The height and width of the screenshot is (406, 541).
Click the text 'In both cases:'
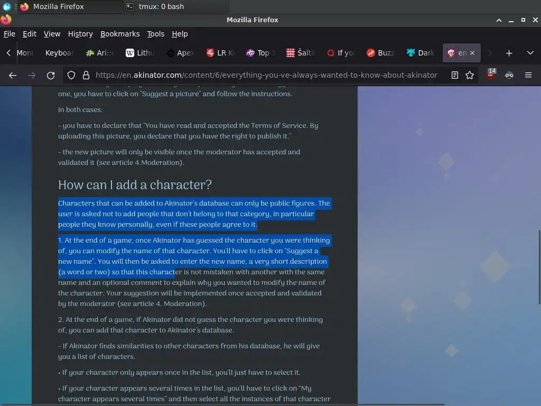pyautogui.click(x=80, y=110)
